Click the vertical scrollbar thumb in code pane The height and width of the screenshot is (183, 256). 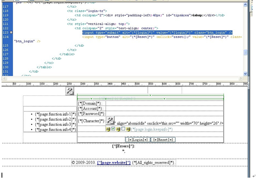tap(245, 52)
